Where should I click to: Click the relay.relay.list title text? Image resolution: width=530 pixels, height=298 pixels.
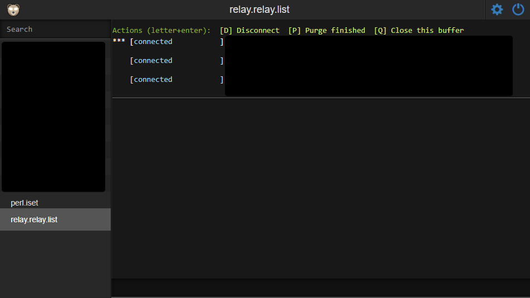(x=259, y=9)
